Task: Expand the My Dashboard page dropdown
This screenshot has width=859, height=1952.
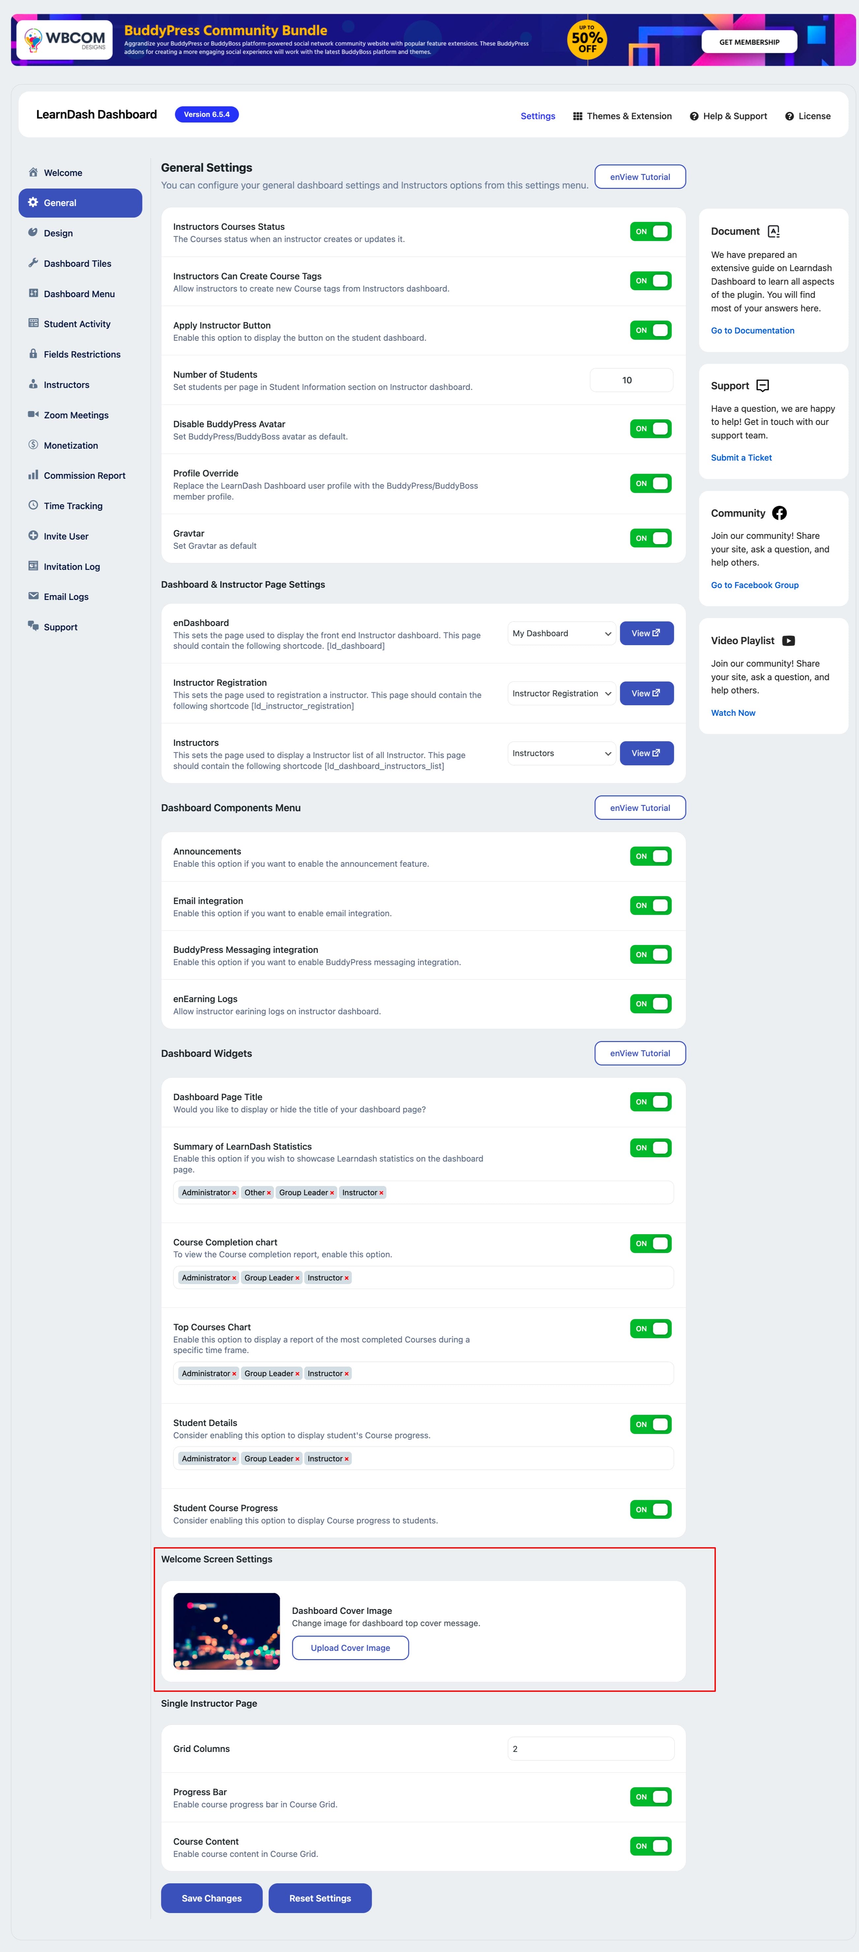Action: click(561, 634)
